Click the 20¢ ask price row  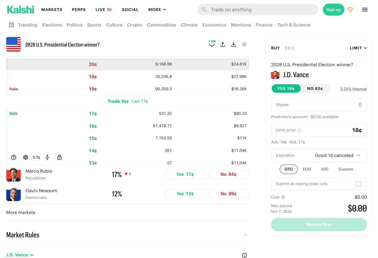pos(128,64)
